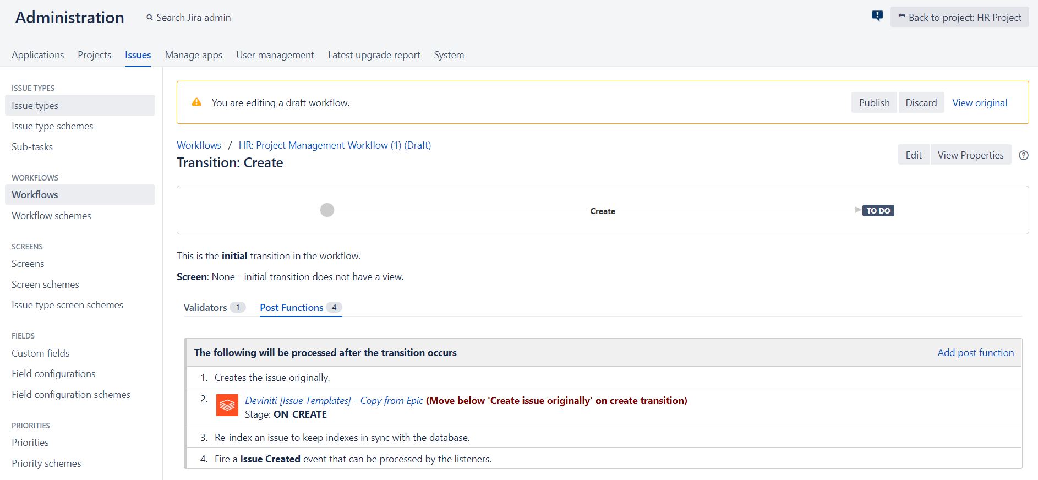Open the Manage apps menu
Viewport: 1038px width, 480px height.
194,55
